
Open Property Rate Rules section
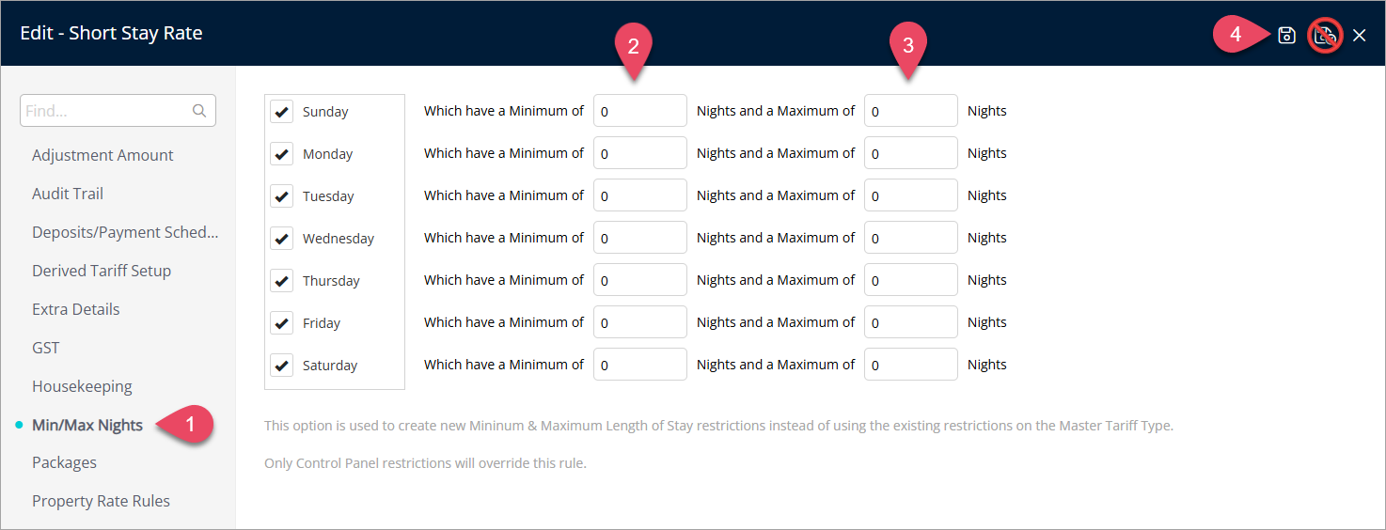coord(101,501)
